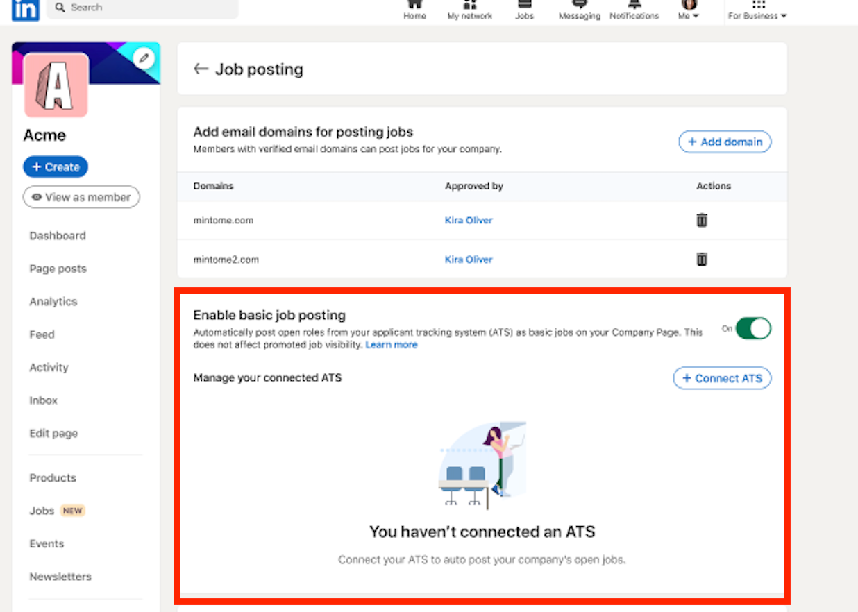The image size is (858, 612).
Task: Delete the mintome.com domain
Action: tap(702, 220)
